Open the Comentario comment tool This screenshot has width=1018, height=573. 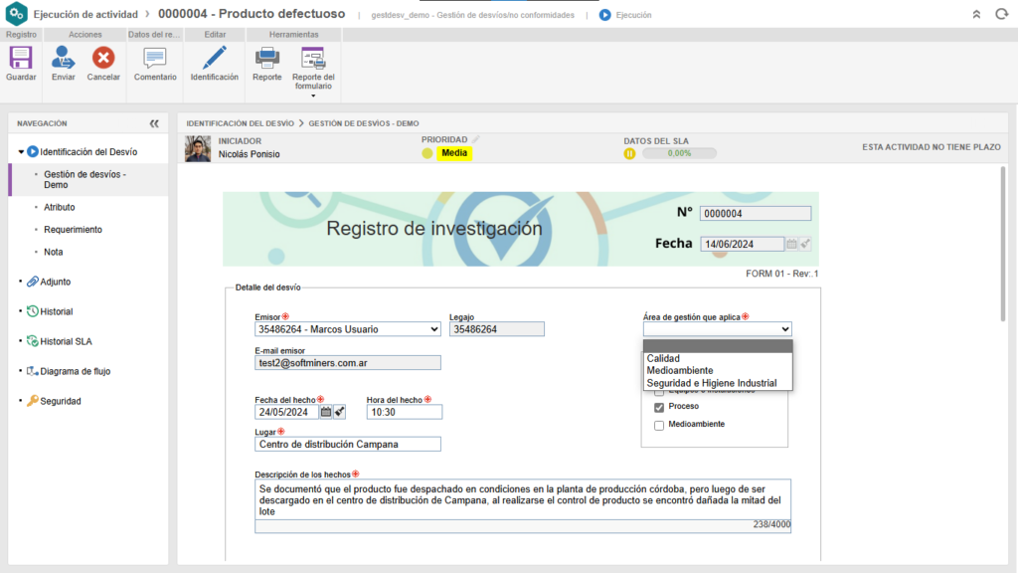point(155,59)
